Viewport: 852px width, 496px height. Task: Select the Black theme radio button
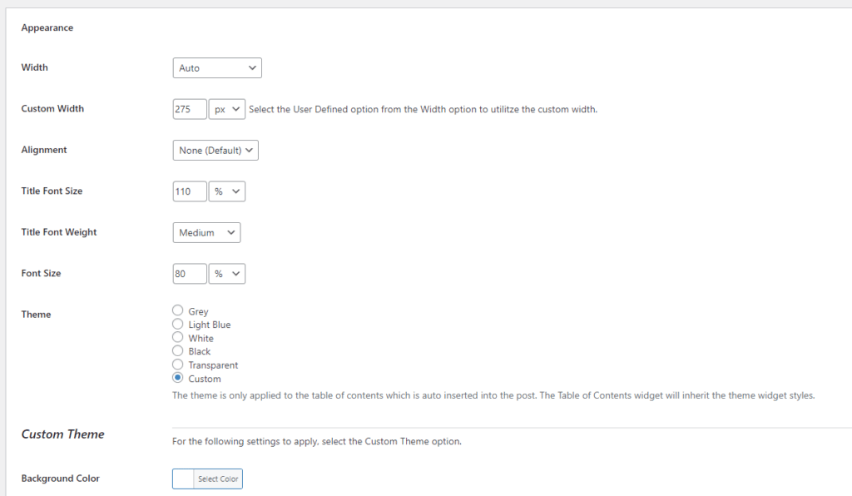click(x=178, y=350)
